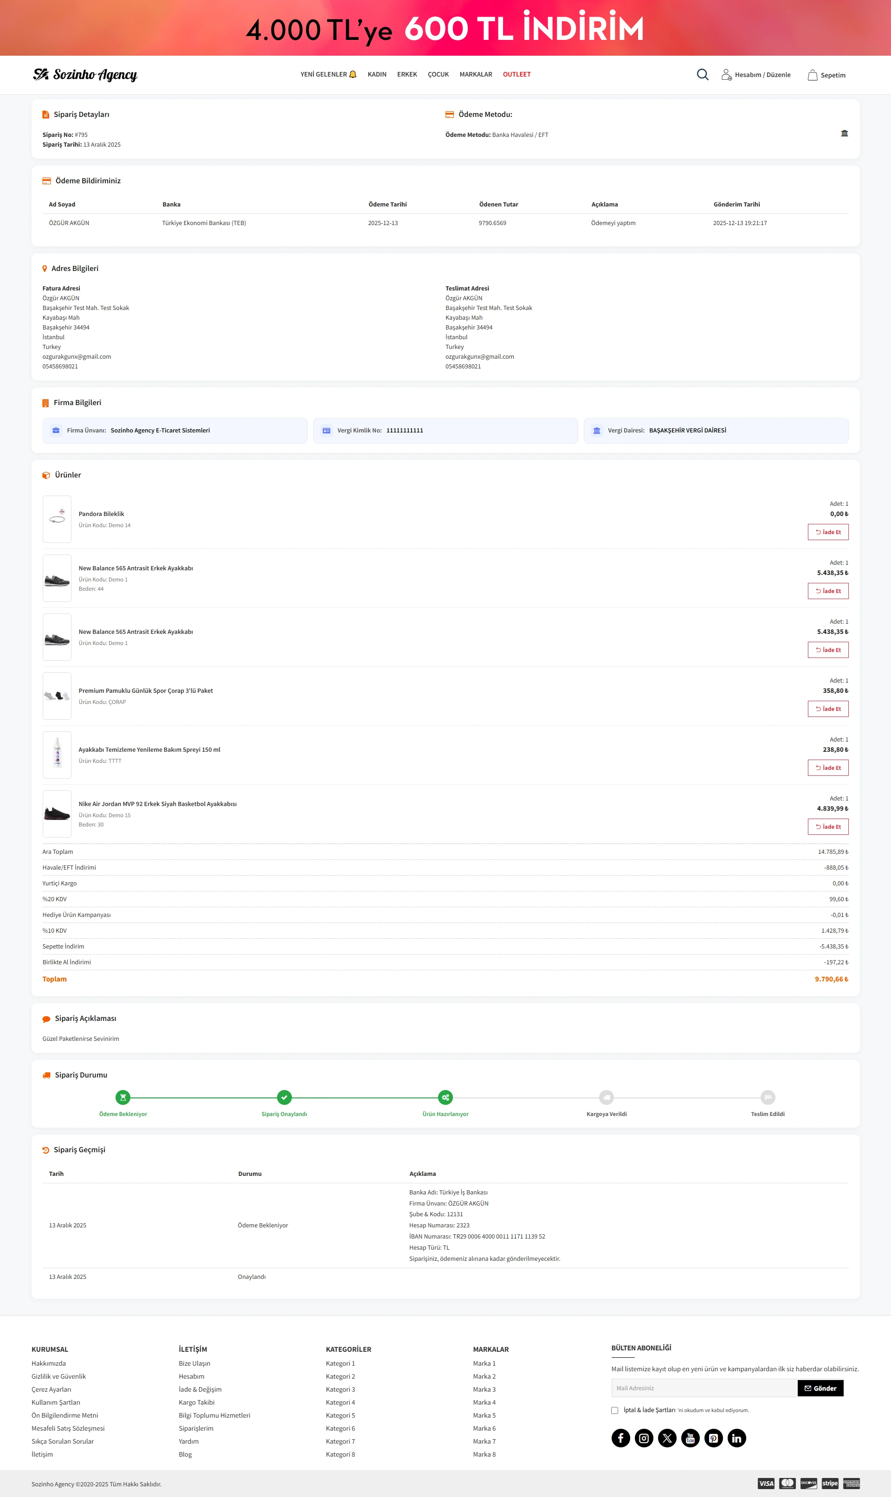
Task: Open the Instagram social icon in the footer
Action: pyautogui.click(x=644, y=1438)
